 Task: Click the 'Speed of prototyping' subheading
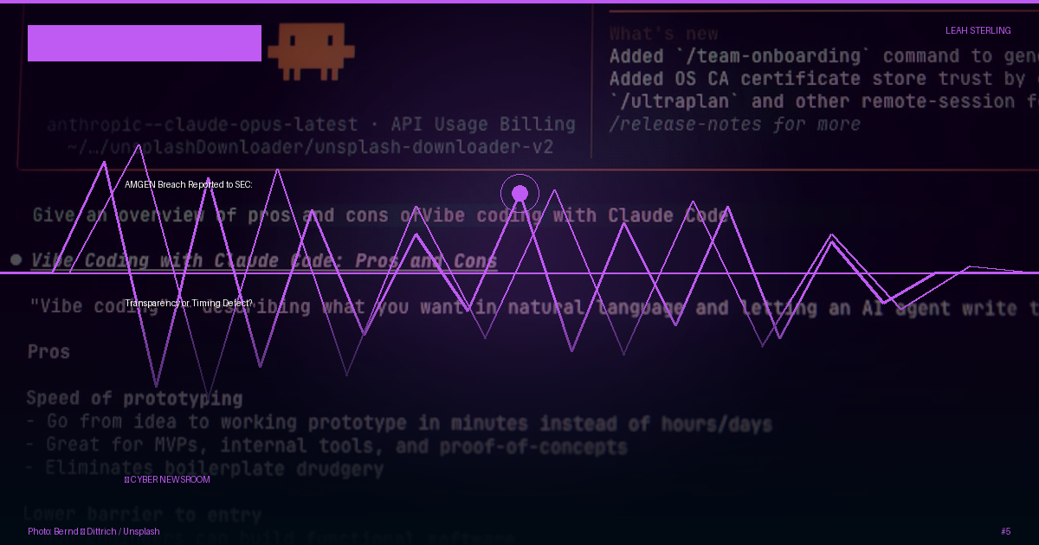134,398
